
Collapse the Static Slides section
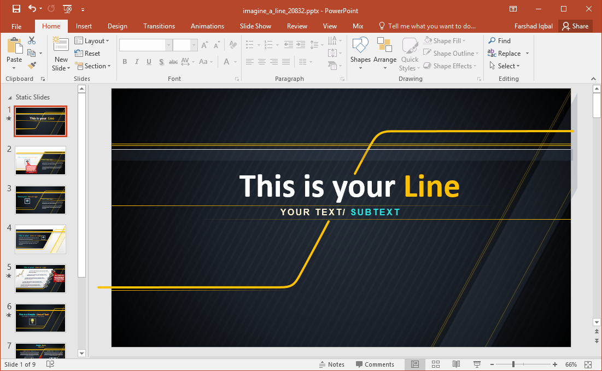point(10,97)
